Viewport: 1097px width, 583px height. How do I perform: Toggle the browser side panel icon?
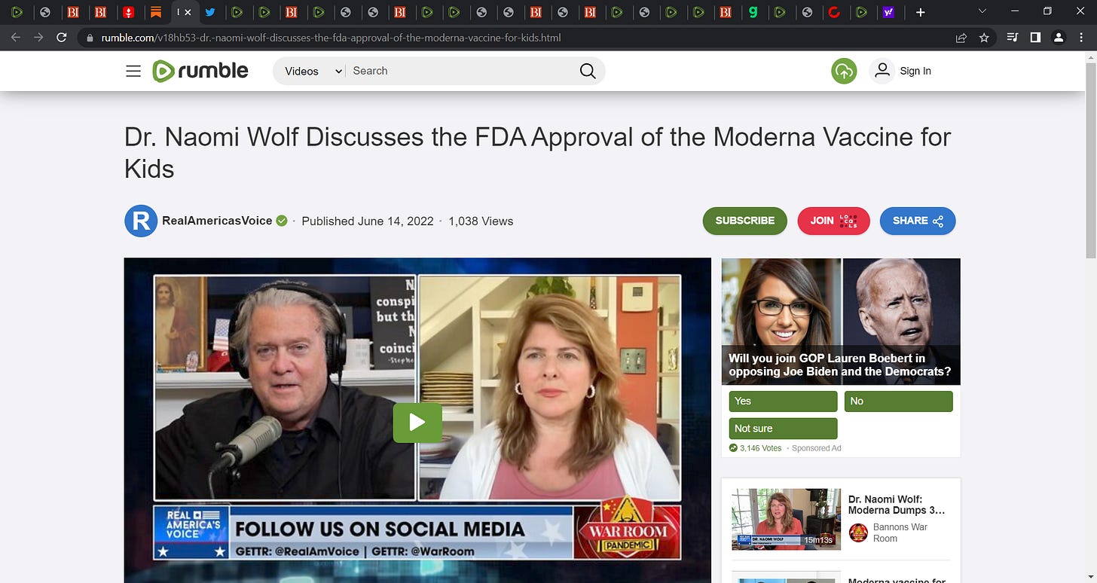(1035, 38)
